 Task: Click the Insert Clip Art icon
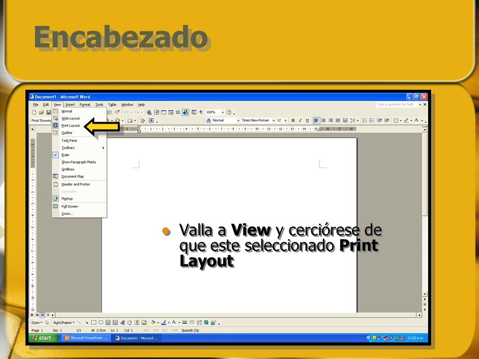pyautogui.click(x=137, y=323)
